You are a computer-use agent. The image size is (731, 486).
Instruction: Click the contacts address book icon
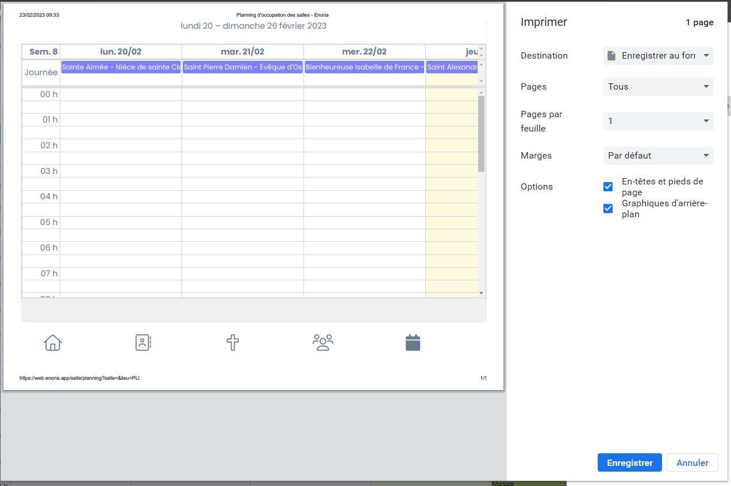143,342
